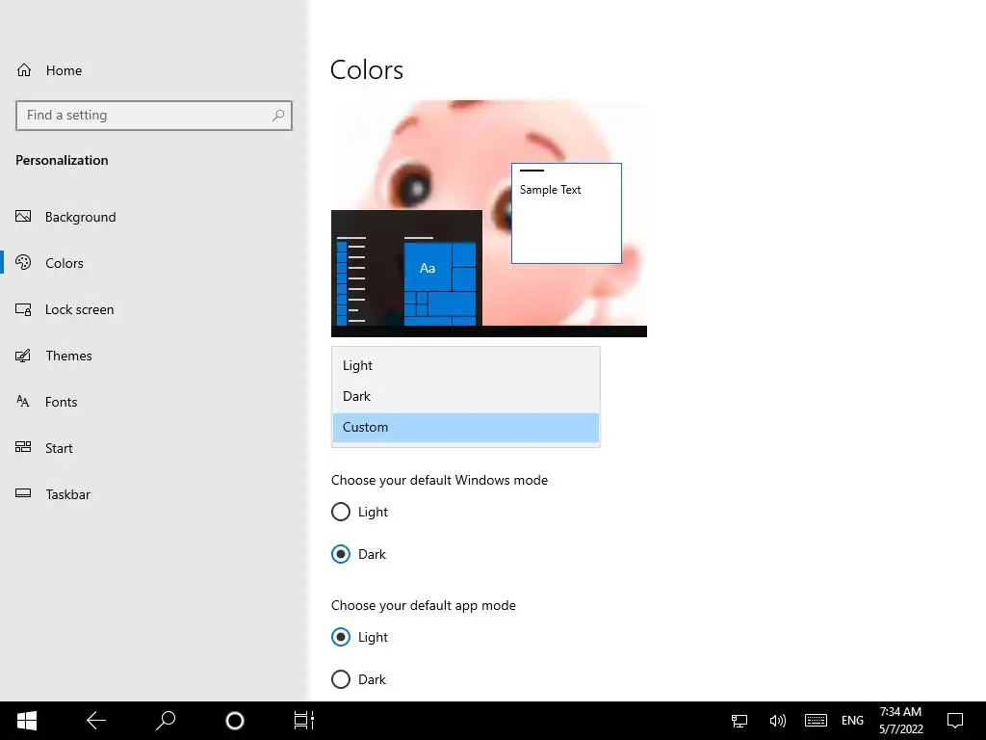The height and width of the screenshot is (740, 986).
Task: Click the Themes brush icon
Action: click(x=23, y=356)
